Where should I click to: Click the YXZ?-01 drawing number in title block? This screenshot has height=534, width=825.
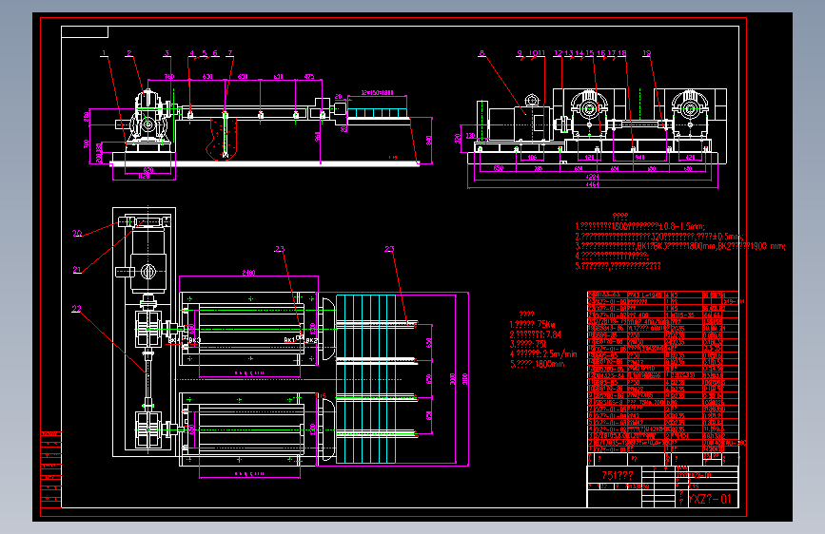click(x=710, y=499)
